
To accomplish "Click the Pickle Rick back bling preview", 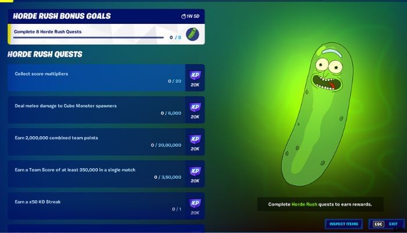I will (x=317, y=114).
